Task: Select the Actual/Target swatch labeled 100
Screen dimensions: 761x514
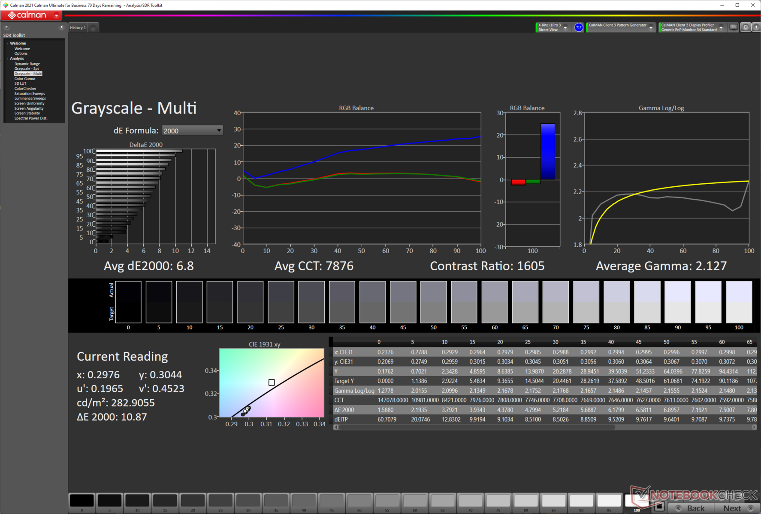Action: (739, 302)
